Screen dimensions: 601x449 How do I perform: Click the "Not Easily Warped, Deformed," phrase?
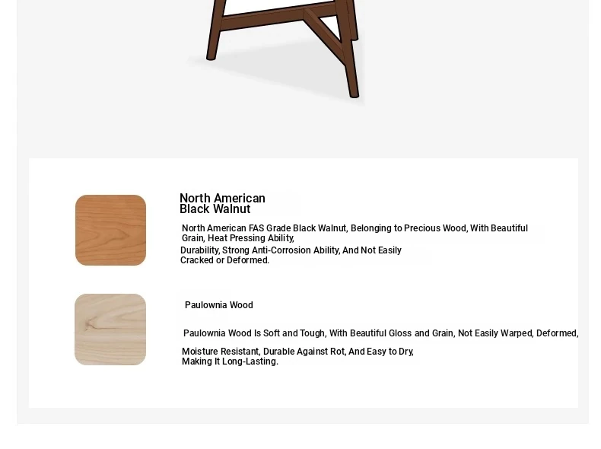(x=518, y=333)
